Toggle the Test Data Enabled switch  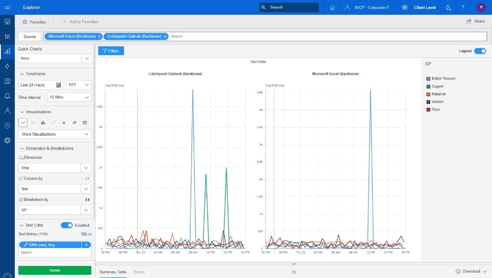(x=66, y=225)
